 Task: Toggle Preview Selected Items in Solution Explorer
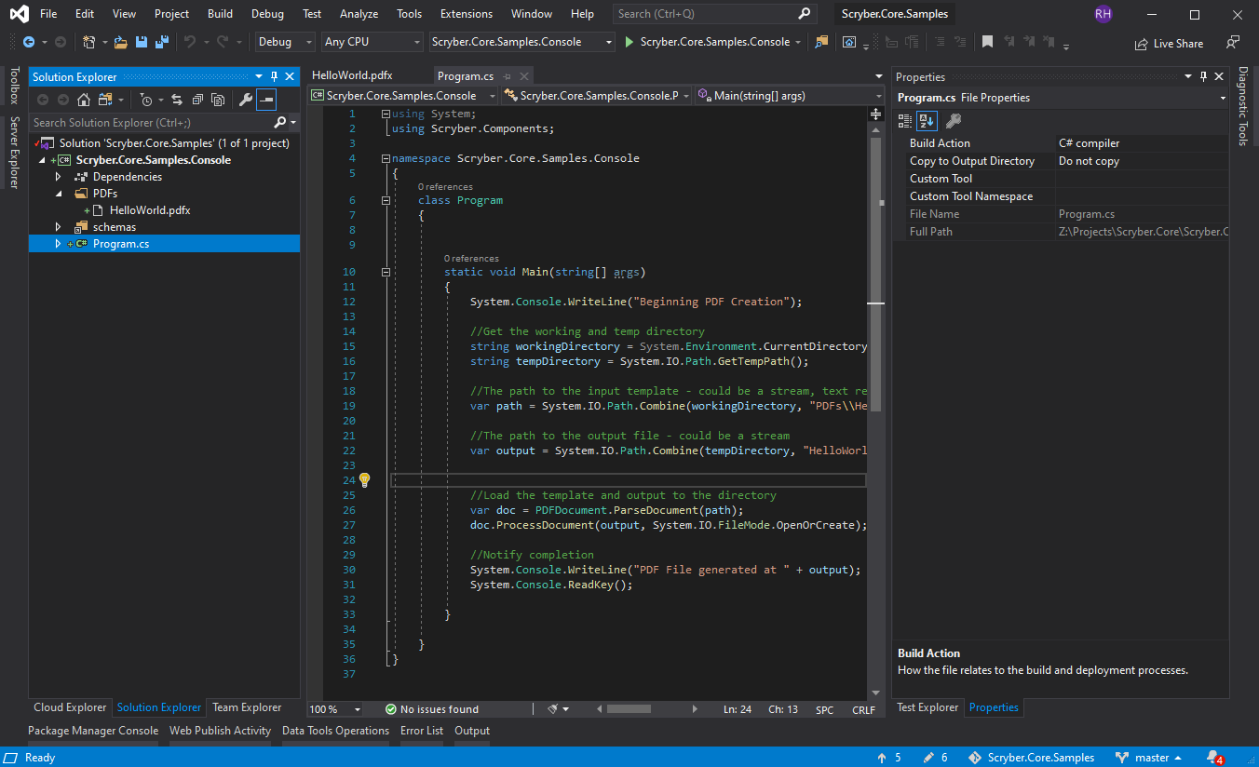pyautogui.click(x=266, y=100)
